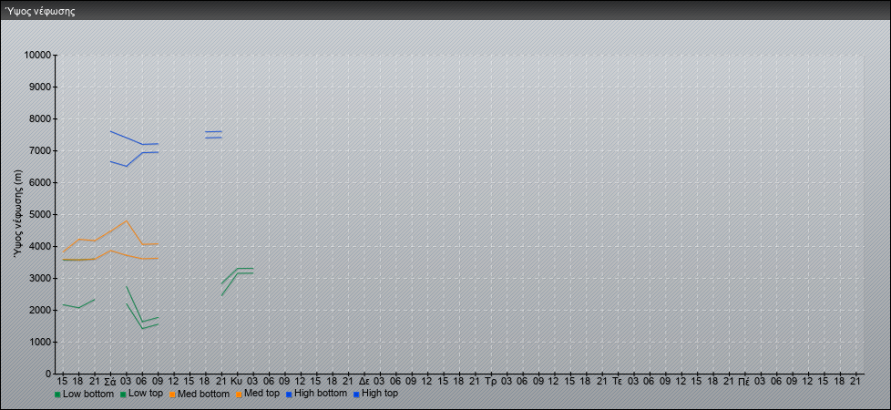The image size is (891, 410).
Task: Select the 1000 value on the y-axis
Action: pyautogui.click(x=40, y=342)
